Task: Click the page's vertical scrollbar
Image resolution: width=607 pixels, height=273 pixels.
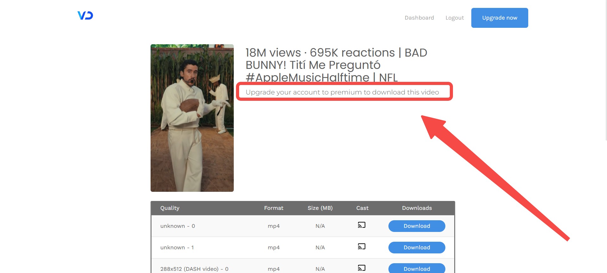Action: pyautogui.click(x=605, y=70)
